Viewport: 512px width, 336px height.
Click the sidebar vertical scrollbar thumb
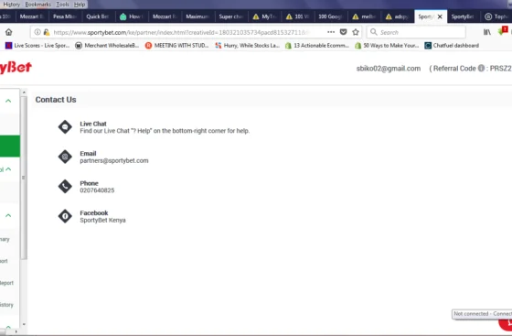24,179
